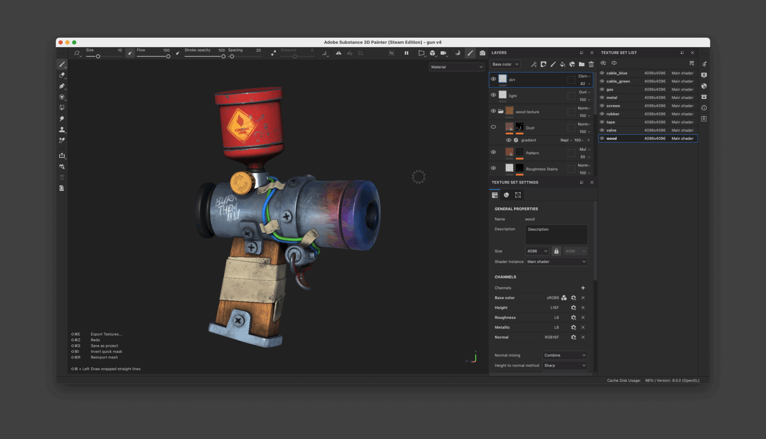Click the Description text field

[556, 234]
